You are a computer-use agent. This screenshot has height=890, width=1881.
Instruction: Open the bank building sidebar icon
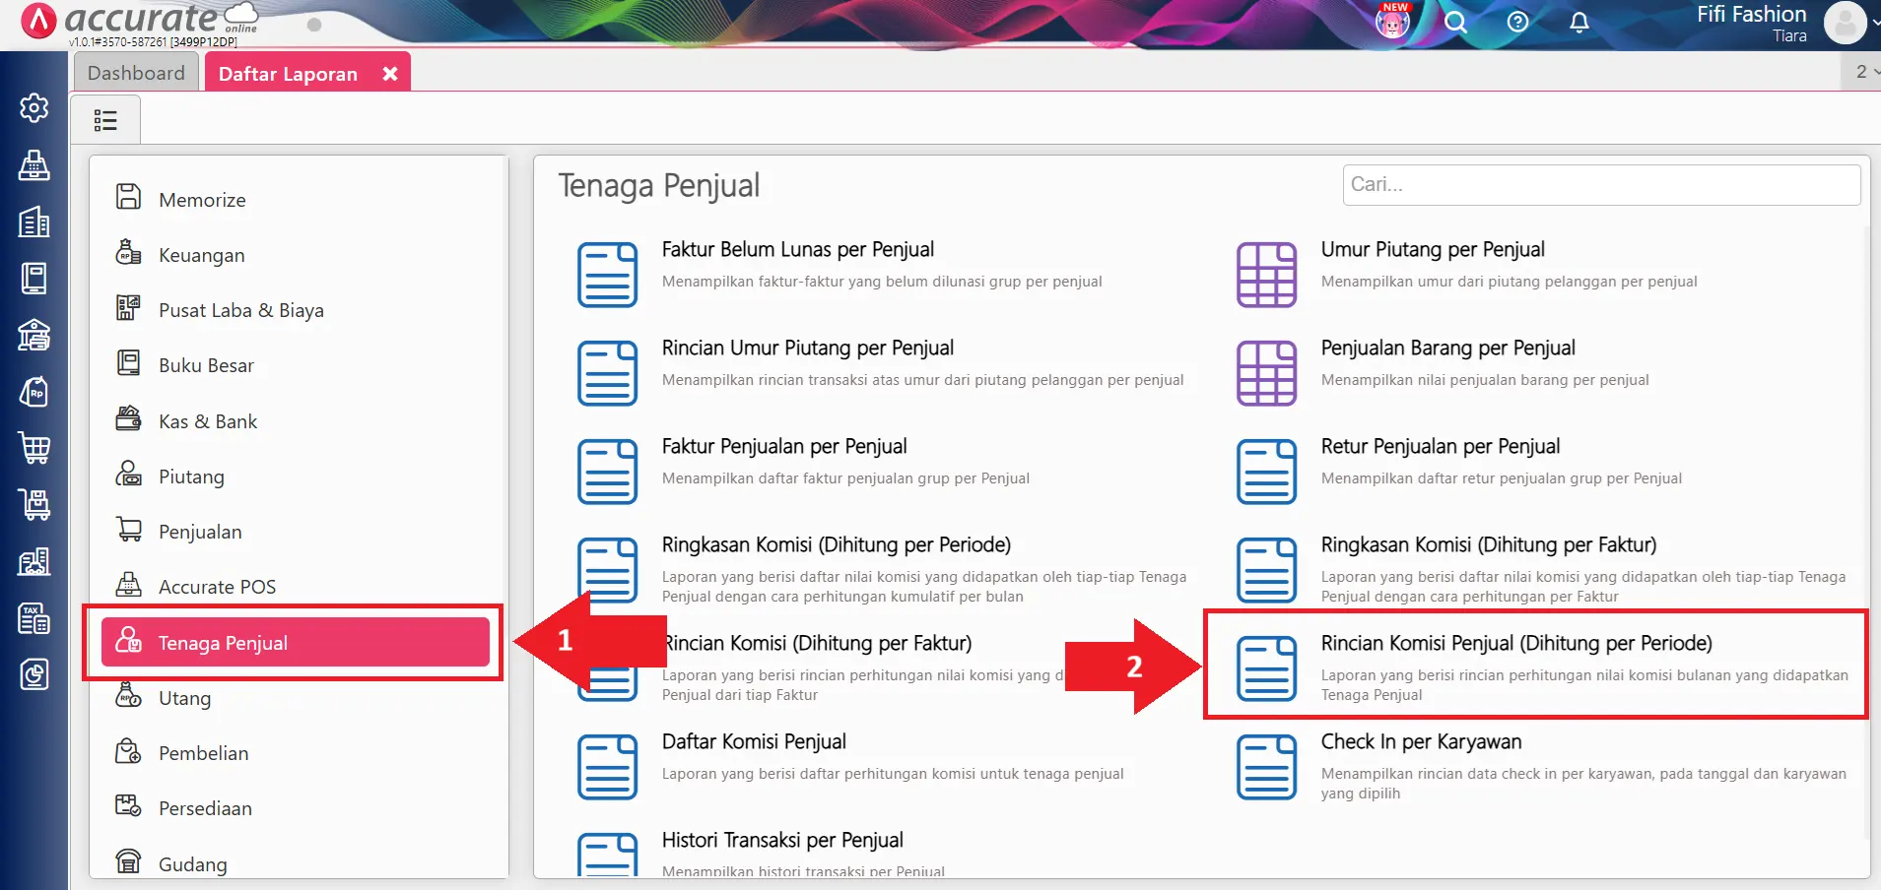pyautogui.click(x=34, y=335)
